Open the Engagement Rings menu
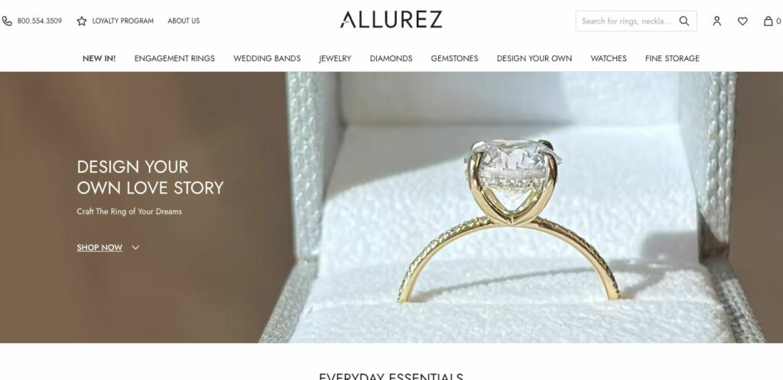 (x=174, y=58)
